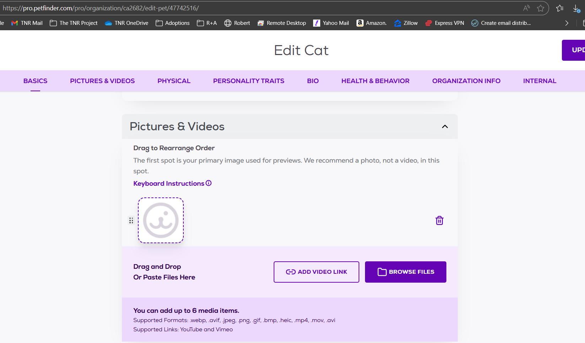The height and width of the screenshot is (343, 585).
Task: Select the primary image placeholder thumbnail
Action: [x=161, y=220]
